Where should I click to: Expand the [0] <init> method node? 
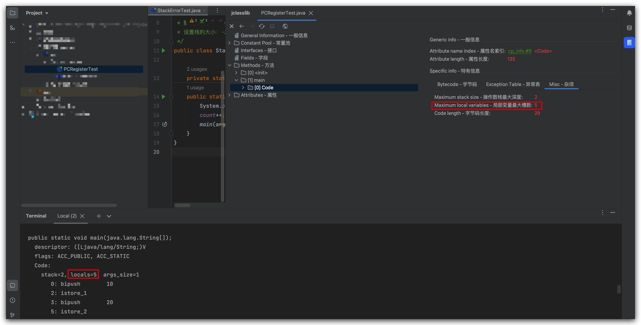point(236,73)
